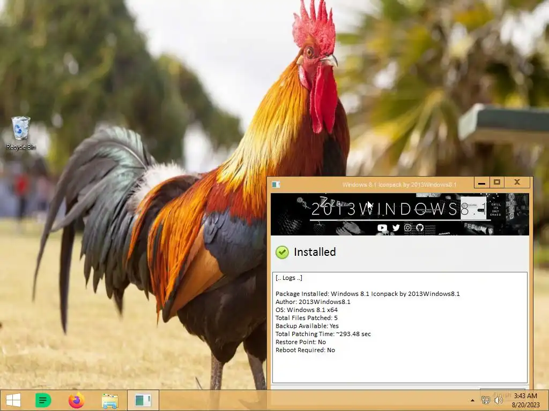Open the Twitter icon in banner
Image resolution: width=549 pixels, height=411 pixels.
(x=396, y=228)
